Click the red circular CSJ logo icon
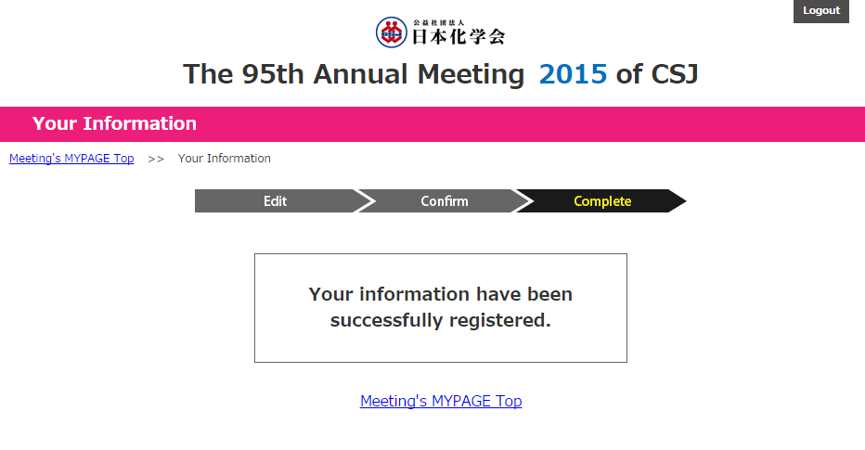This screenshot has height=450, width=865. pos(391,32)
